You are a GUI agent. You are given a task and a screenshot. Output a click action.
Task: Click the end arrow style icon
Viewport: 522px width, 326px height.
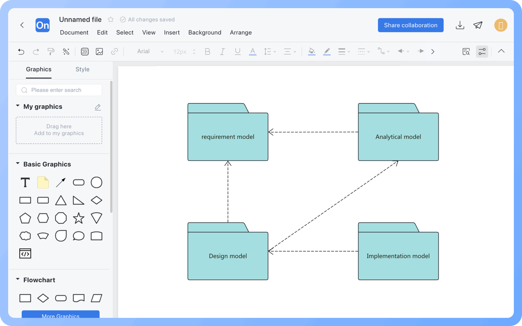click(421, 51)
